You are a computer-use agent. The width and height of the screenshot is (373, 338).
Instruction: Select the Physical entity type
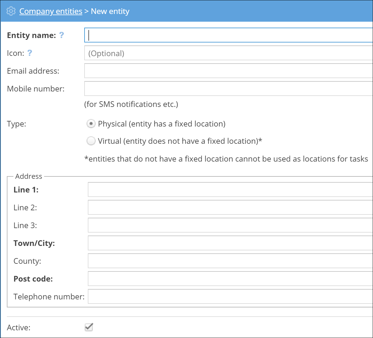point(91,124)
